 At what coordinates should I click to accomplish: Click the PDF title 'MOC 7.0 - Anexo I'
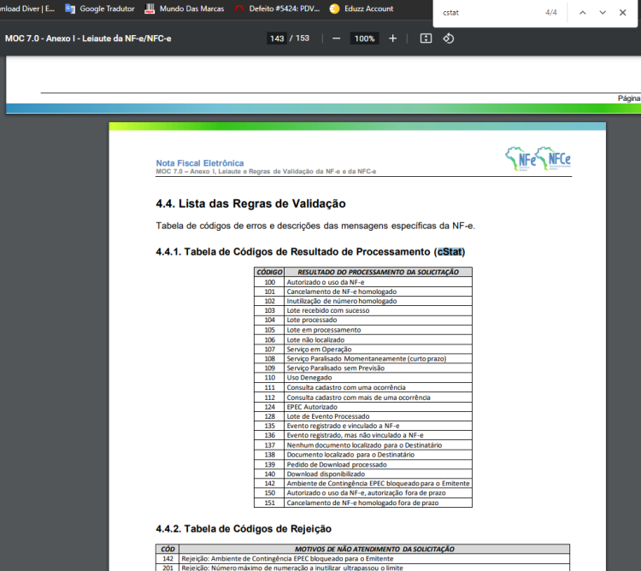tap(88, 38)
